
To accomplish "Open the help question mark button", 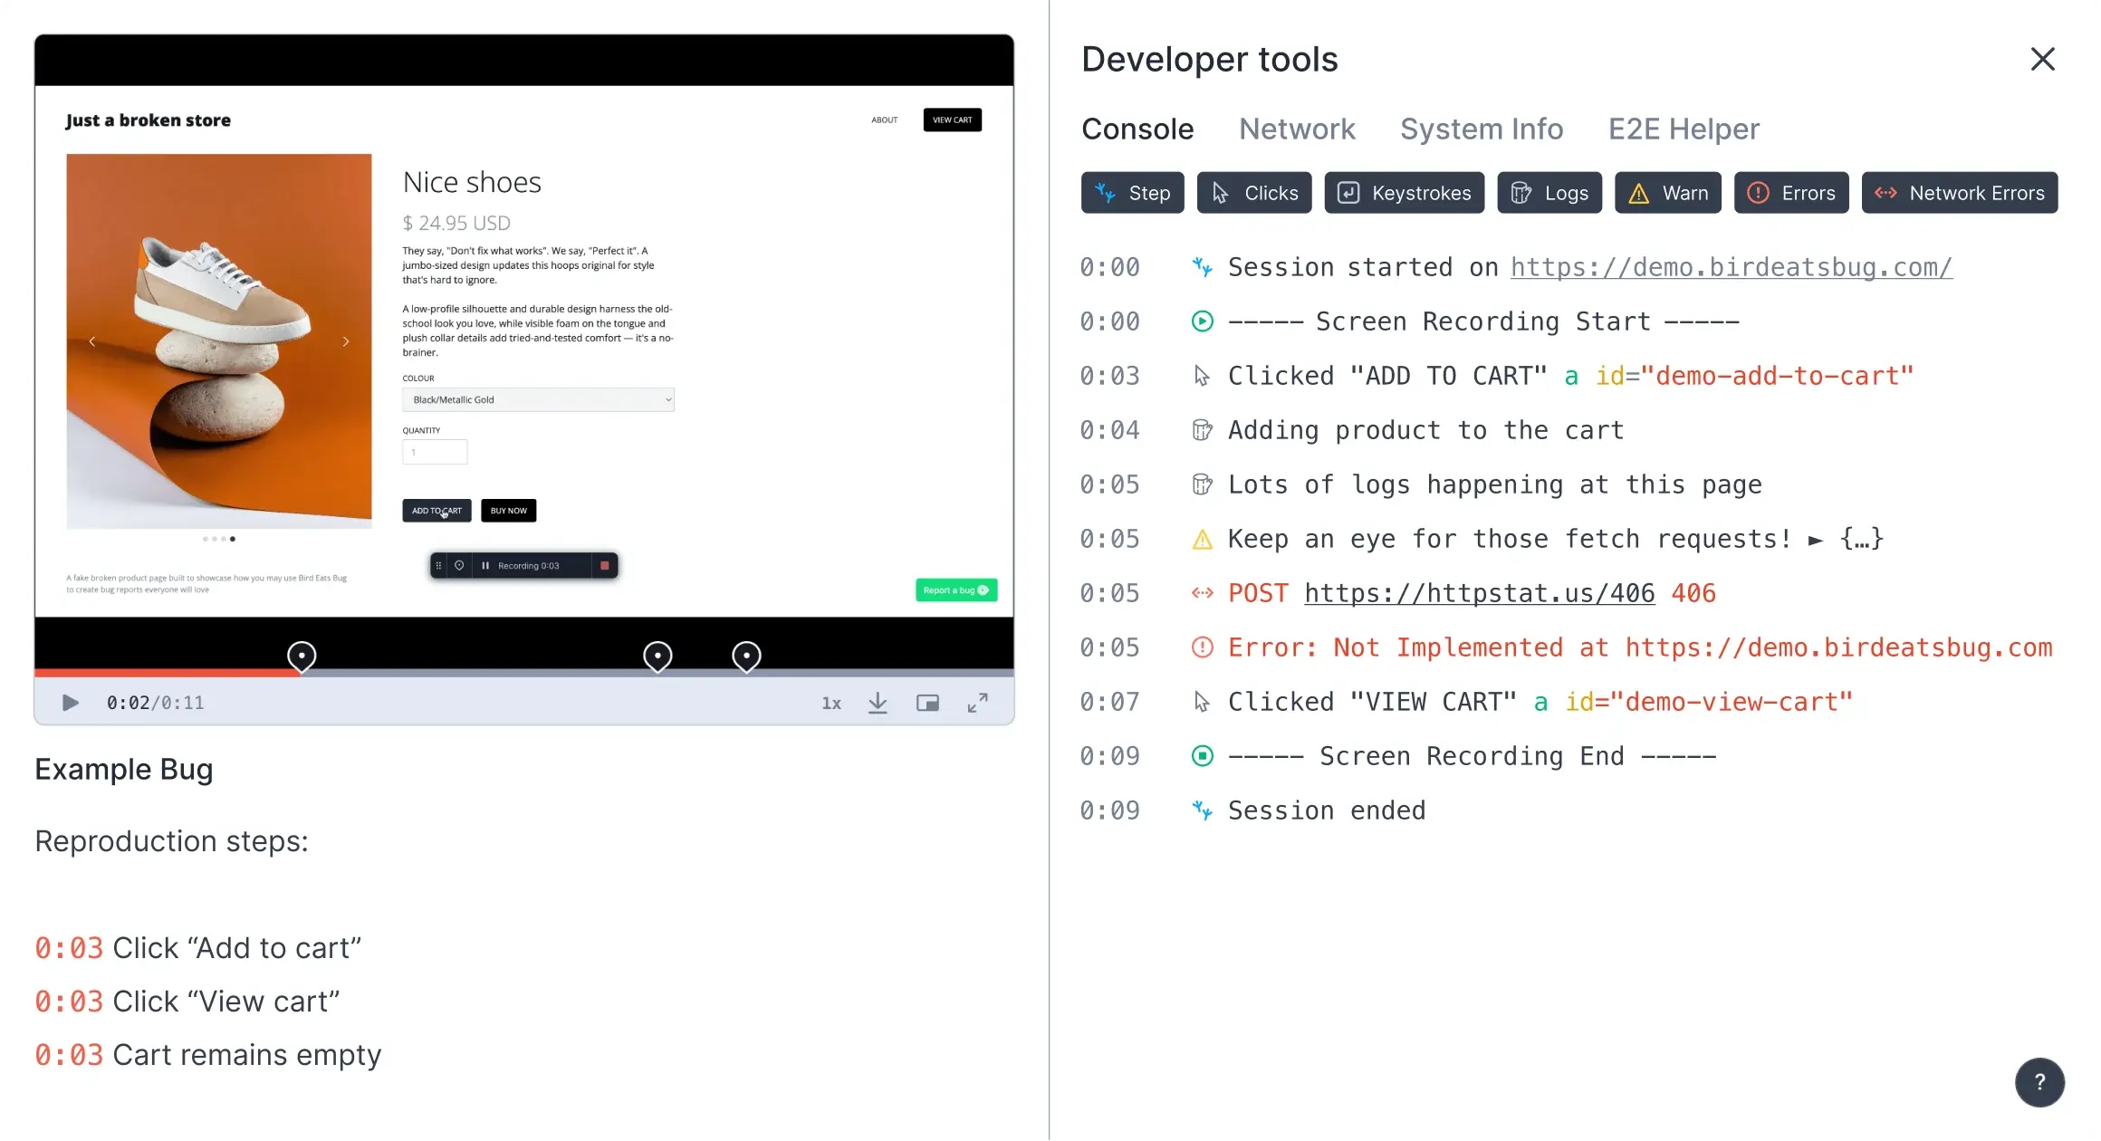I will (x=2039, y=1081).
